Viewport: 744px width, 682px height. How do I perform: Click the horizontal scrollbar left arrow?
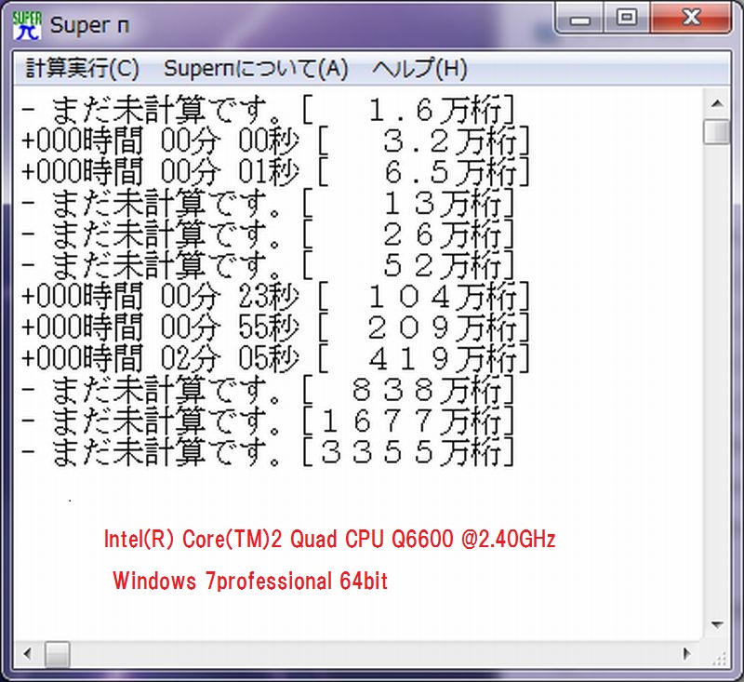28,653
